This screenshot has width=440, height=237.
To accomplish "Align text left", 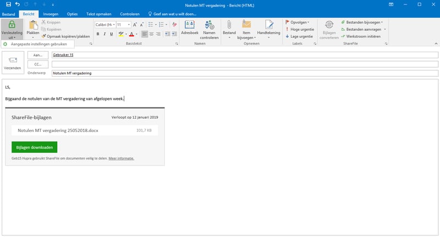I will pyautogui.click(x=145, y=34).
